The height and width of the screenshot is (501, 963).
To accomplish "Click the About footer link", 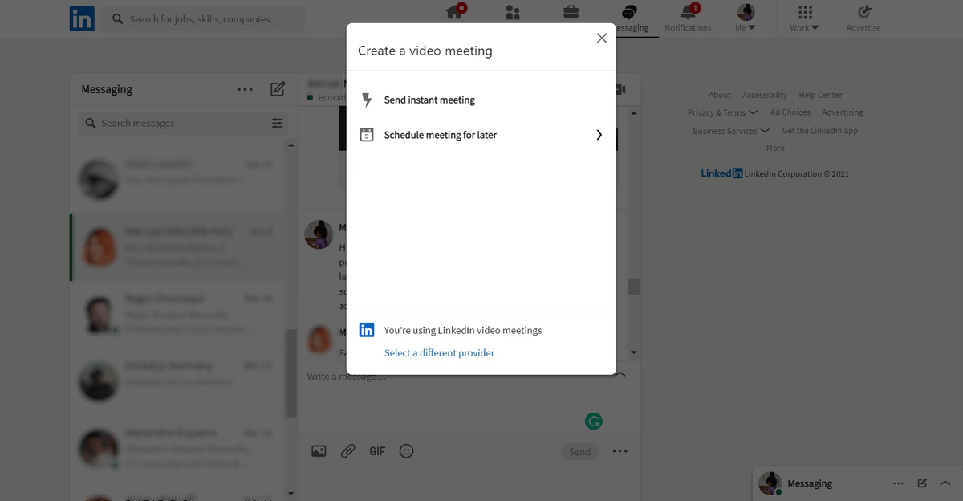I will pyautogui.click(x=720, y=95).
